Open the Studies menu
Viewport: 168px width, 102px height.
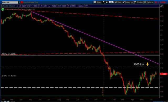pyautogui.click(x=138, y=2)
